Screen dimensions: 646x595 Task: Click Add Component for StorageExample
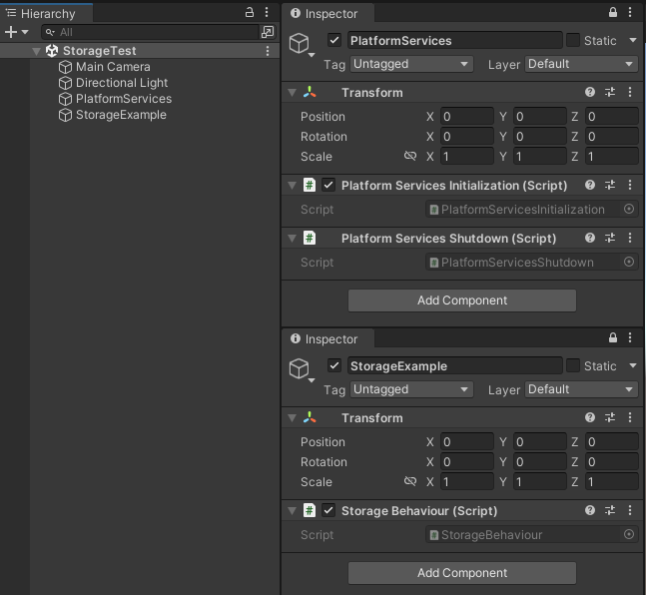click(x=462, y=573)
